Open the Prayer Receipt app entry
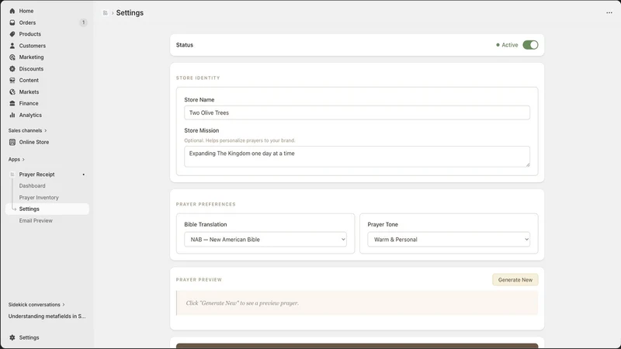Screen dimensions: 621x349 (36, 174)
